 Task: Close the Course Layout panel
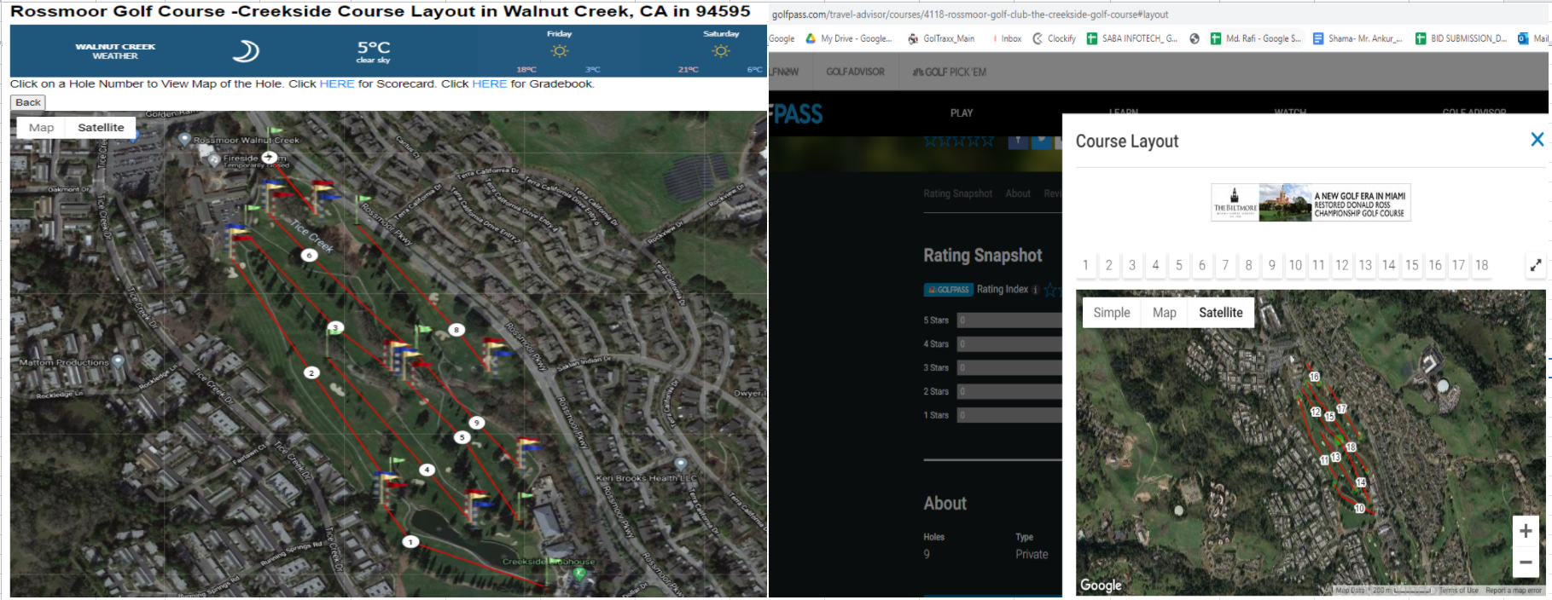point(1537,139)
